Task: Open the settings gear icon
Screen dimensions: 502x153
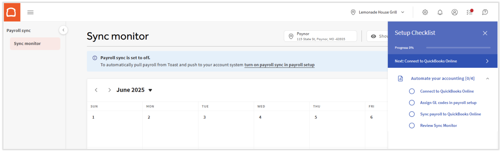Action: click(x=425, y=12)
